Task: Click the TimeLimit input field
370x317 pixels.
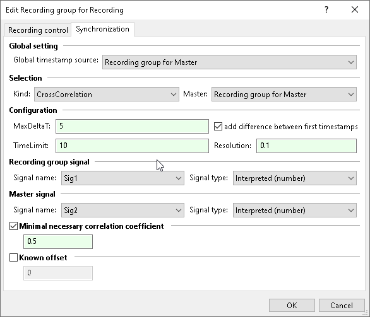Action: [132, 146]
